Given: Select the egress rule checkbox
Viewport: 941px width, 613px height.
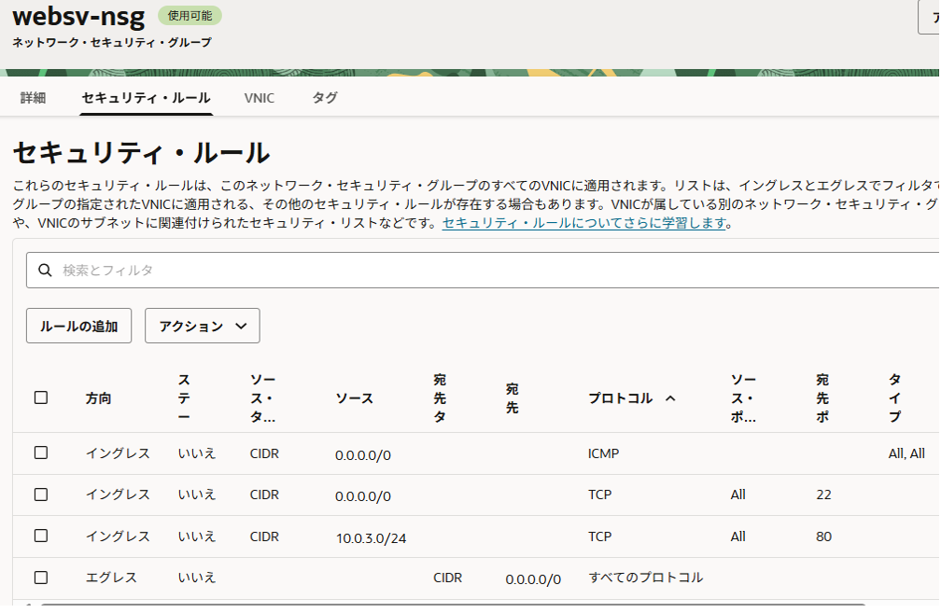Looking at the screenshot, I should click(x=41, y=578).
